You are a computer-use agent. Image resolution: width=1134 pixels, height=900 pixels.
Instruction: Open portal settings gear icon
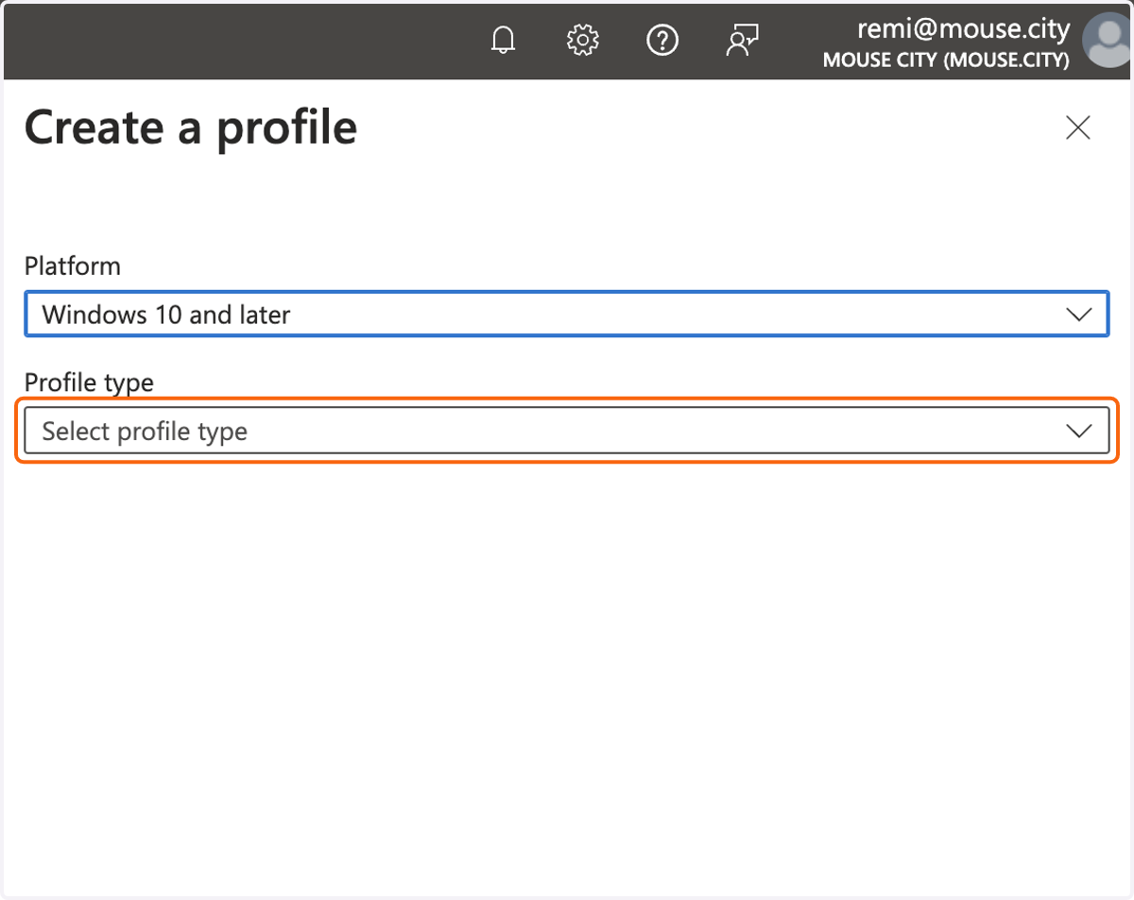(583, 40)
